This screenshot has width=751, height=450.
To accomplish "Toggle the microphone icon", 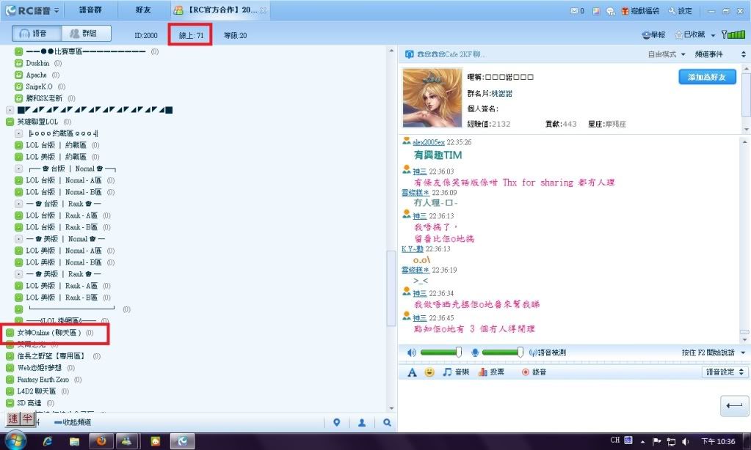I will point(475,353).
